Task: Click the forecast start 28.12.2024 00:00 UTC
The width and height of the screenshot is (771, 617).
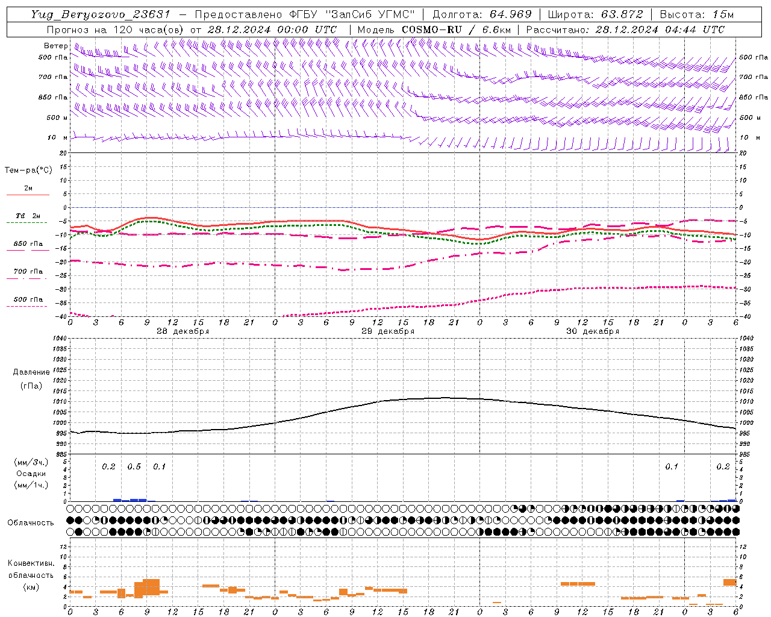Action: point(272,30)
